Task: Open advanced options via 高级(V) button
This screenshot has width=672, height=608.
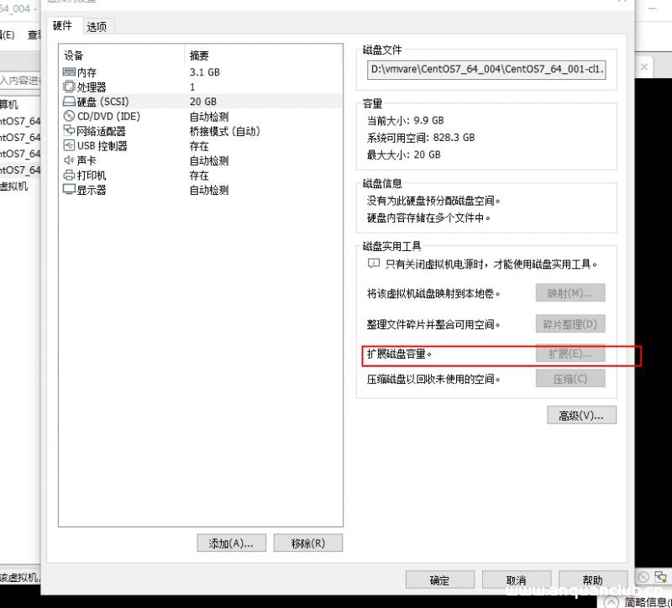Action: 580,415
